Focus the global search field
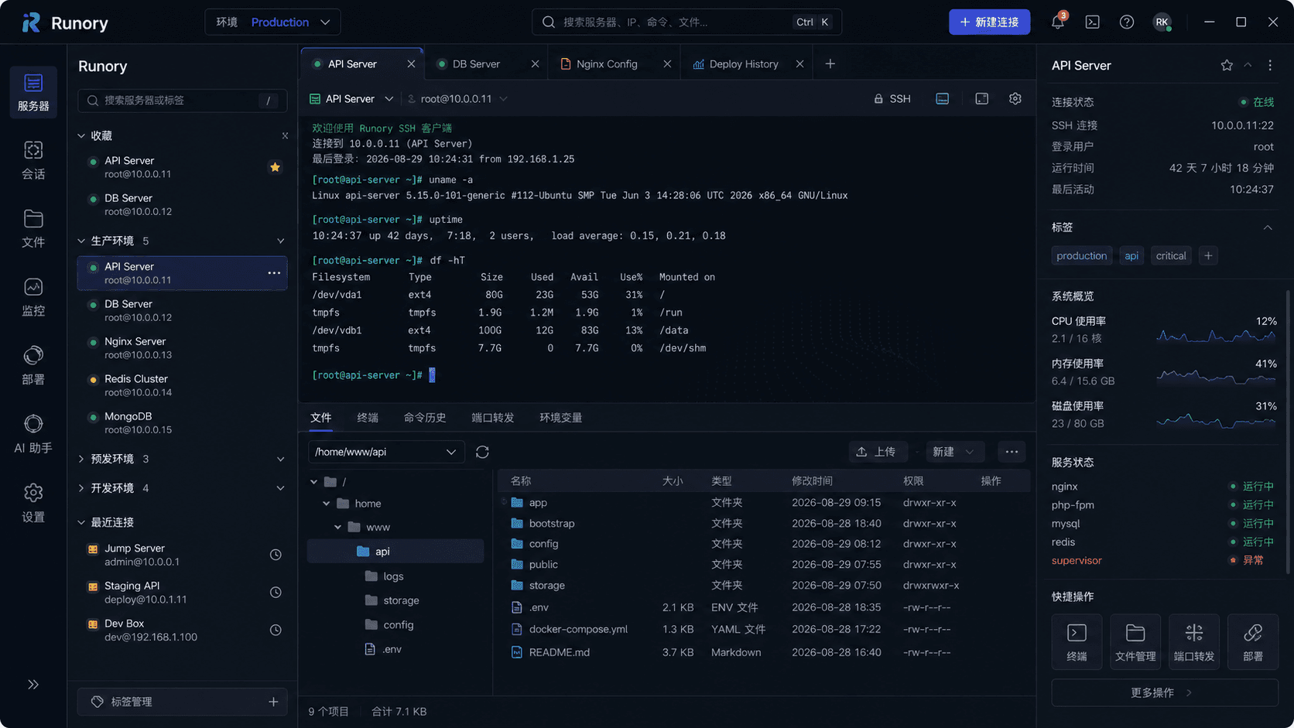Viewport: 1294px width, 728px height. point(686,22)
